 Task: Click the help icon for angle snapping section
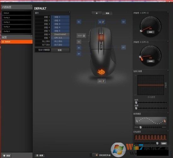coord(168,113)
